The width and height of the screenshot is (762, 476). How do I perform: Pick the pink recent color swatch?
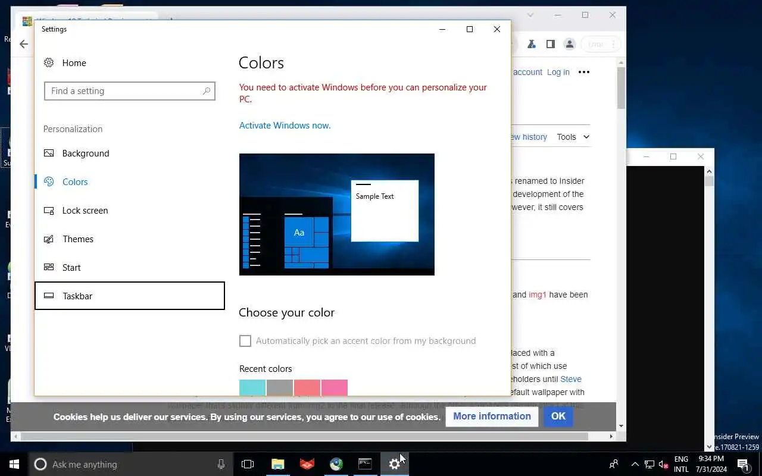(335, 387)
